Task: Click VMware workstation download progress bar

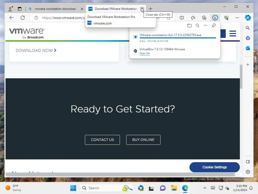Action: pyautogui.click(x=178, y=38)
